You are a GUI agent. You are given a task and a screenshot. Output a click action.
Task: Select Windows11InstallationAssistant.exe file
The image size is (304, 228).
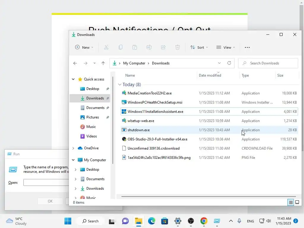point(209,112)
